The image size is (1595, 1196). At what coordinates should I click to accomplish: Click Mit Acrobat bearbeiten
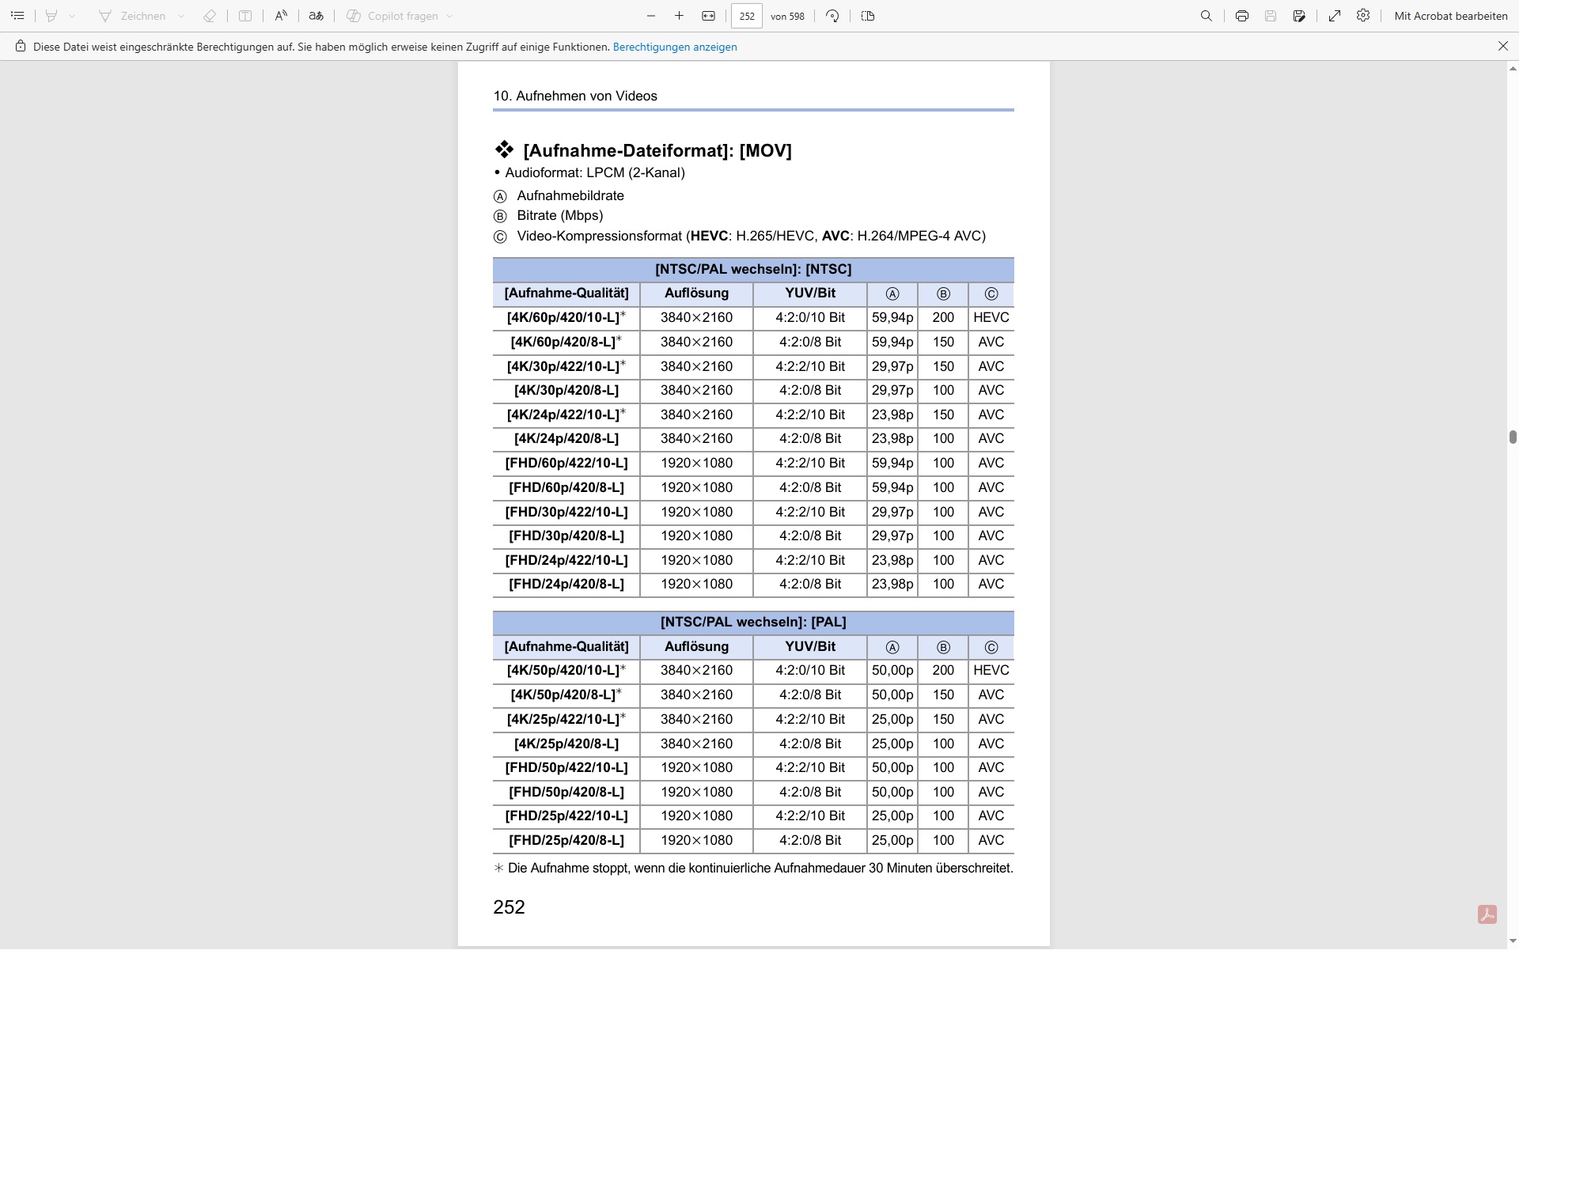point(1451,16)
